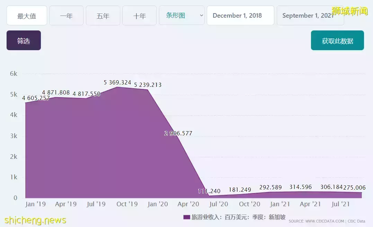Image resolution: width=373 pixels, height=227 pixels.
Task: Choose the 五年 time range
Action: (x=103, y=16)
